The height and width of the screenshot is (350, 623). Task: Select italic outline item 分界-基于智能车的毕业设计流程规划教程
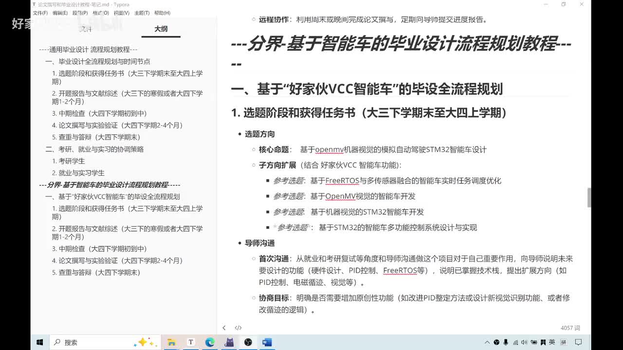[x=110, y=185]
